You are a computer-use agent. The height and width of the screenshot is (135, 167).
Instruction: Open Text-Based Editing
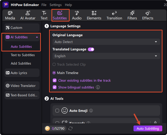click(x=22, y=95)
